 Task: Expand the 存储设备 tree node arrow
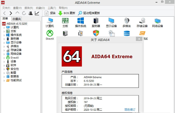[4, 50]
